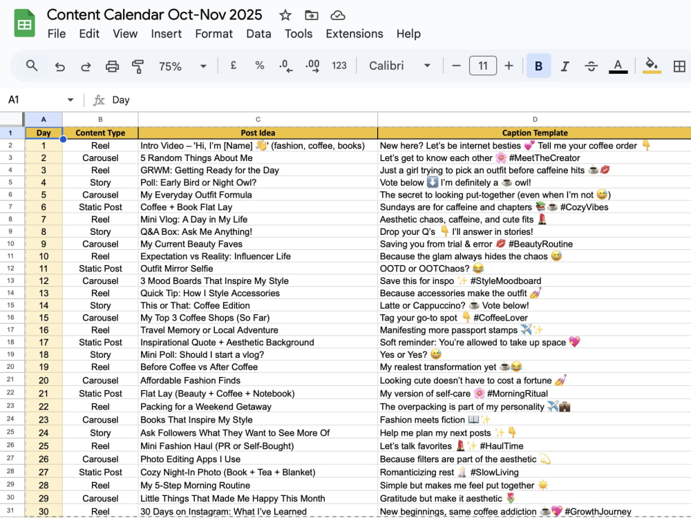
Task: Open more number formats (123)
Action: click(339, 66)
